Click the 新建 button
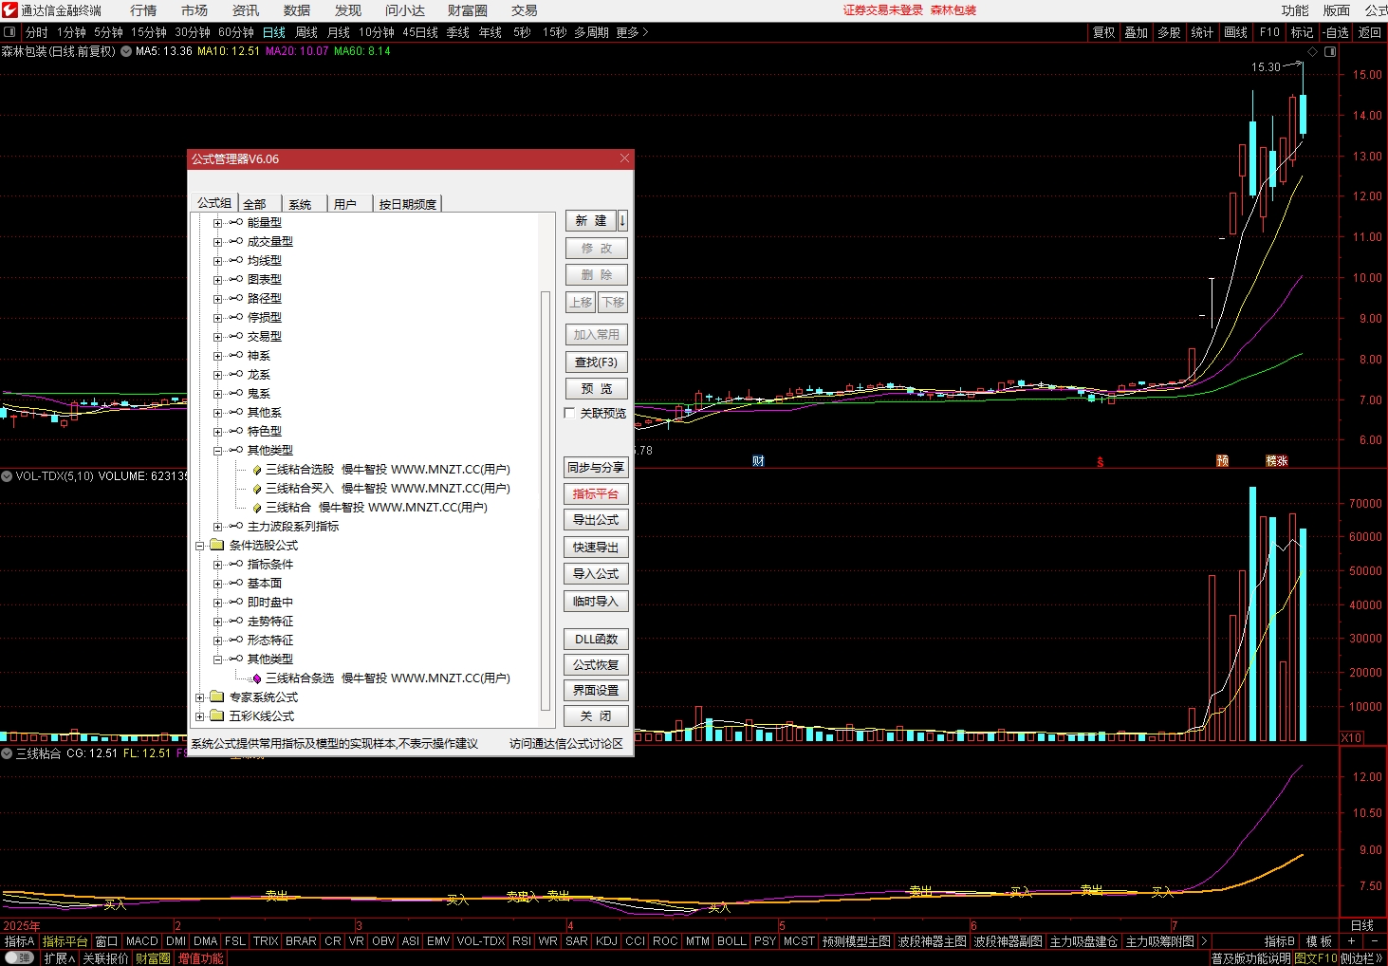1388x966 pixels. (591, 220)
